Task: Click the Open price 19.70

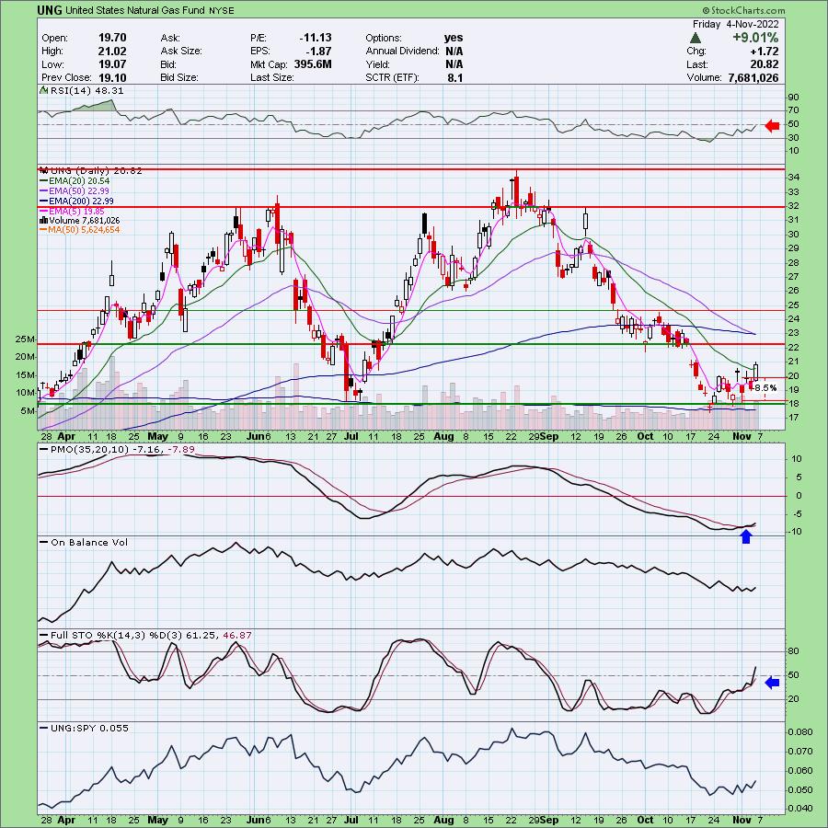Action: [x=112, y=38]
